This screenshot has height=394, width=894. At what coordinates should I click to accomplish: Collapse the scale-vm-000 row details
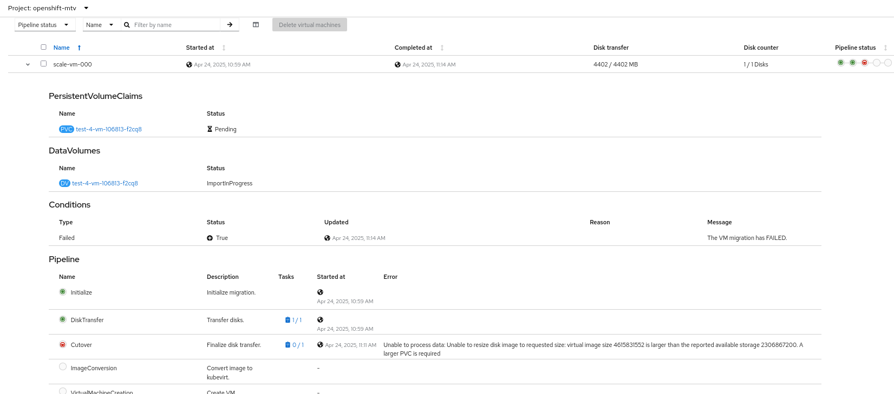(28, 64)
